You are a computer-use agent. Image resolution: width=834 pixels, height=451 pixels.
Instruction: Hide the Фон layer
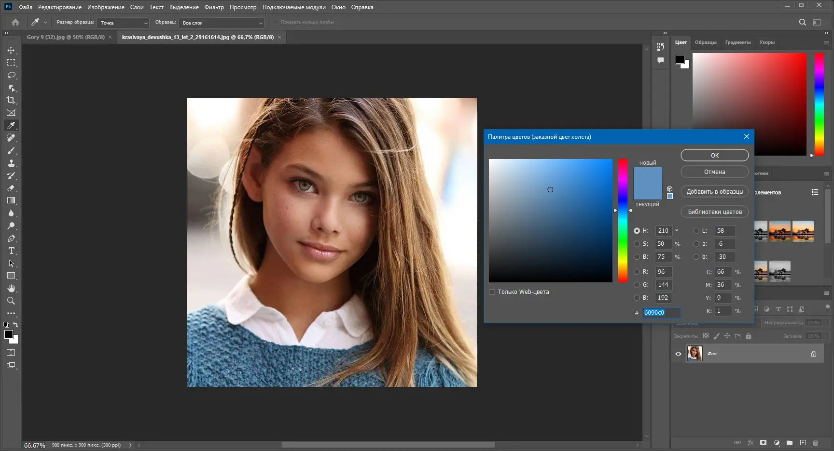678,353
